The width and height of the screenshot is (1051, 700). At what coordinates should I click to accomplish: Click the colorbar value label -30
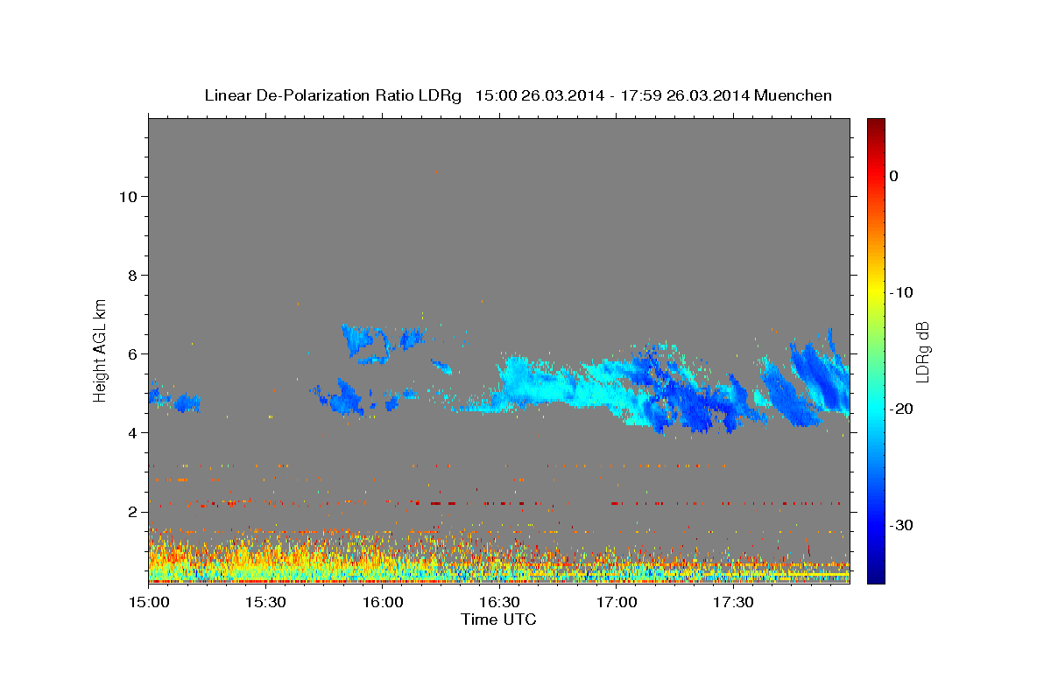tap(901, 525)
